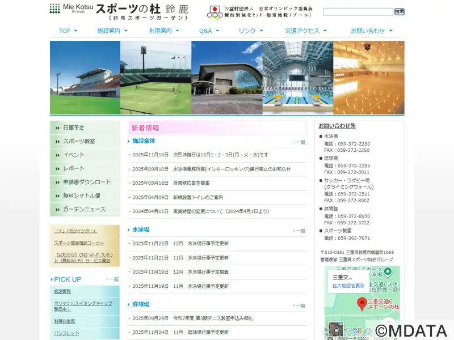Expand the 交通アクセス navigation dropdown
The height and width of the screenshot is (340, 454).
tap(305, 31)
